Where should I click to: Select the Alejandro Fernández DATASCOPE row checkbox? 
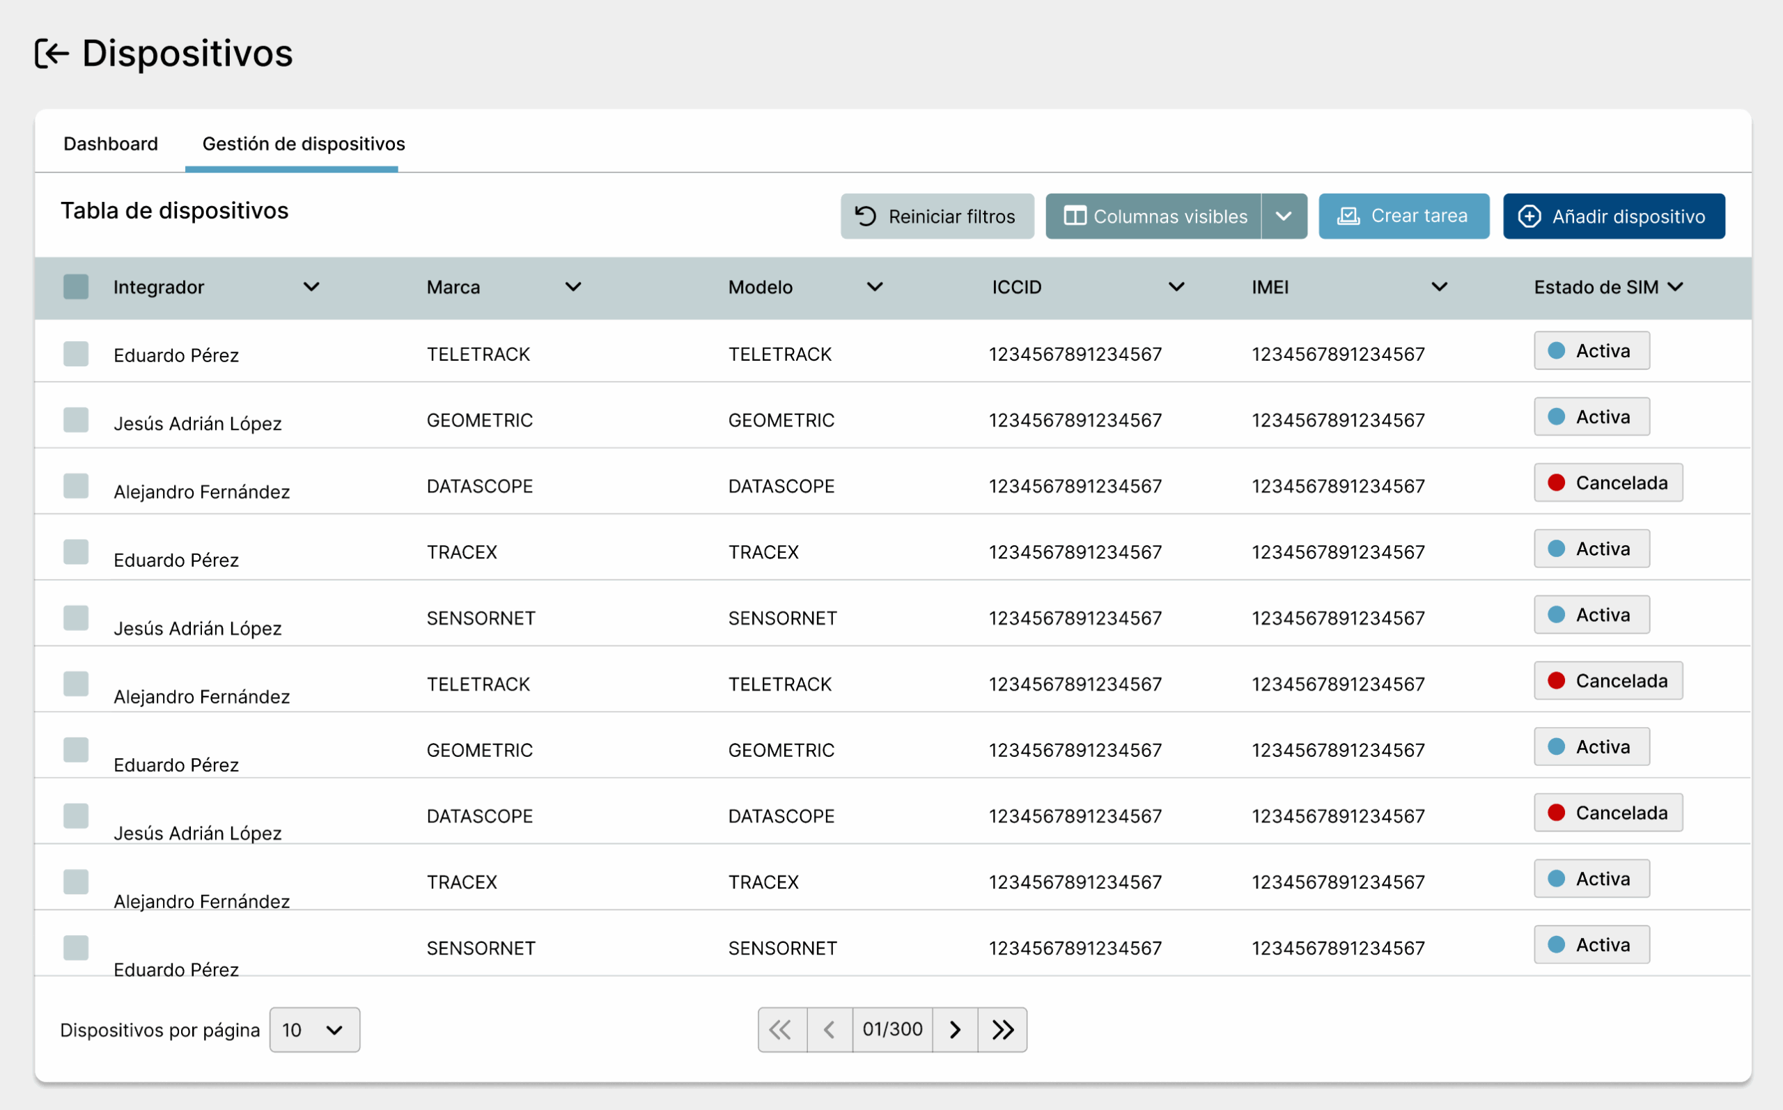[76, 485]
